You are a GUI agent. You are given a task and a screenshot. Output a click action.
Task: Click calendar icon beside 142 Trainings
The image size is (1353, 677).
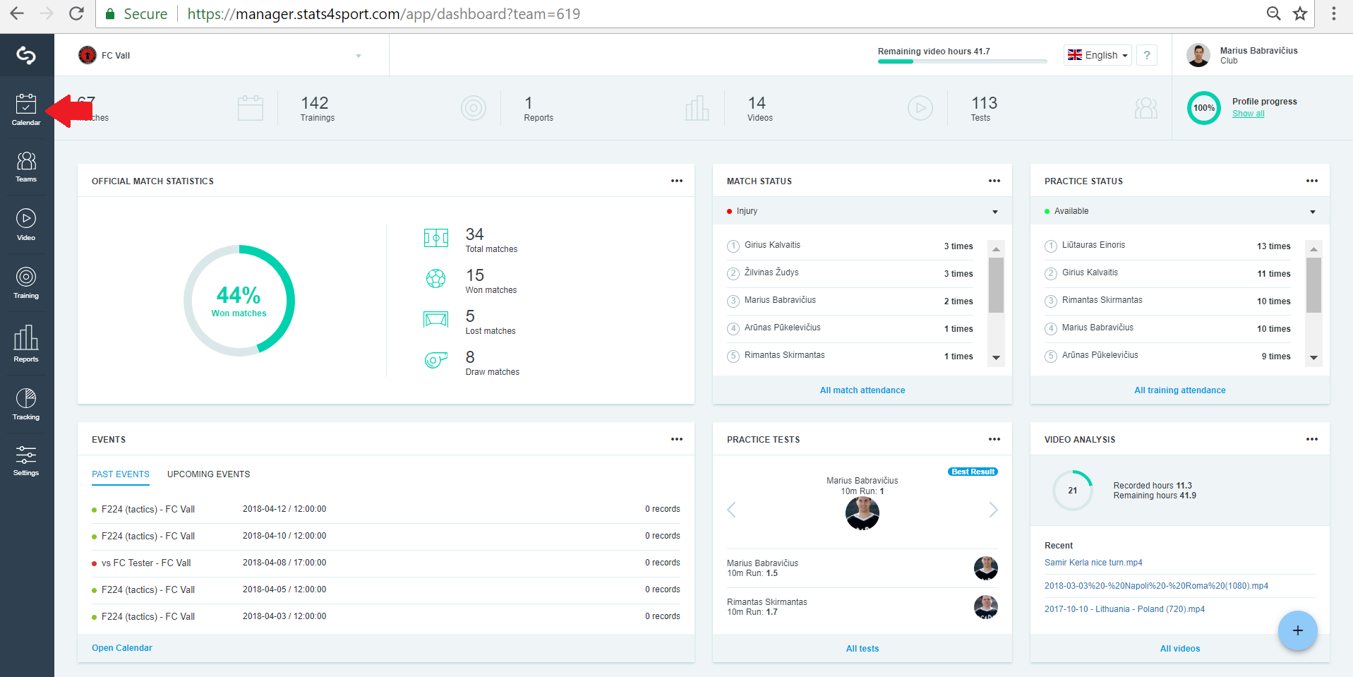[251, 108]
